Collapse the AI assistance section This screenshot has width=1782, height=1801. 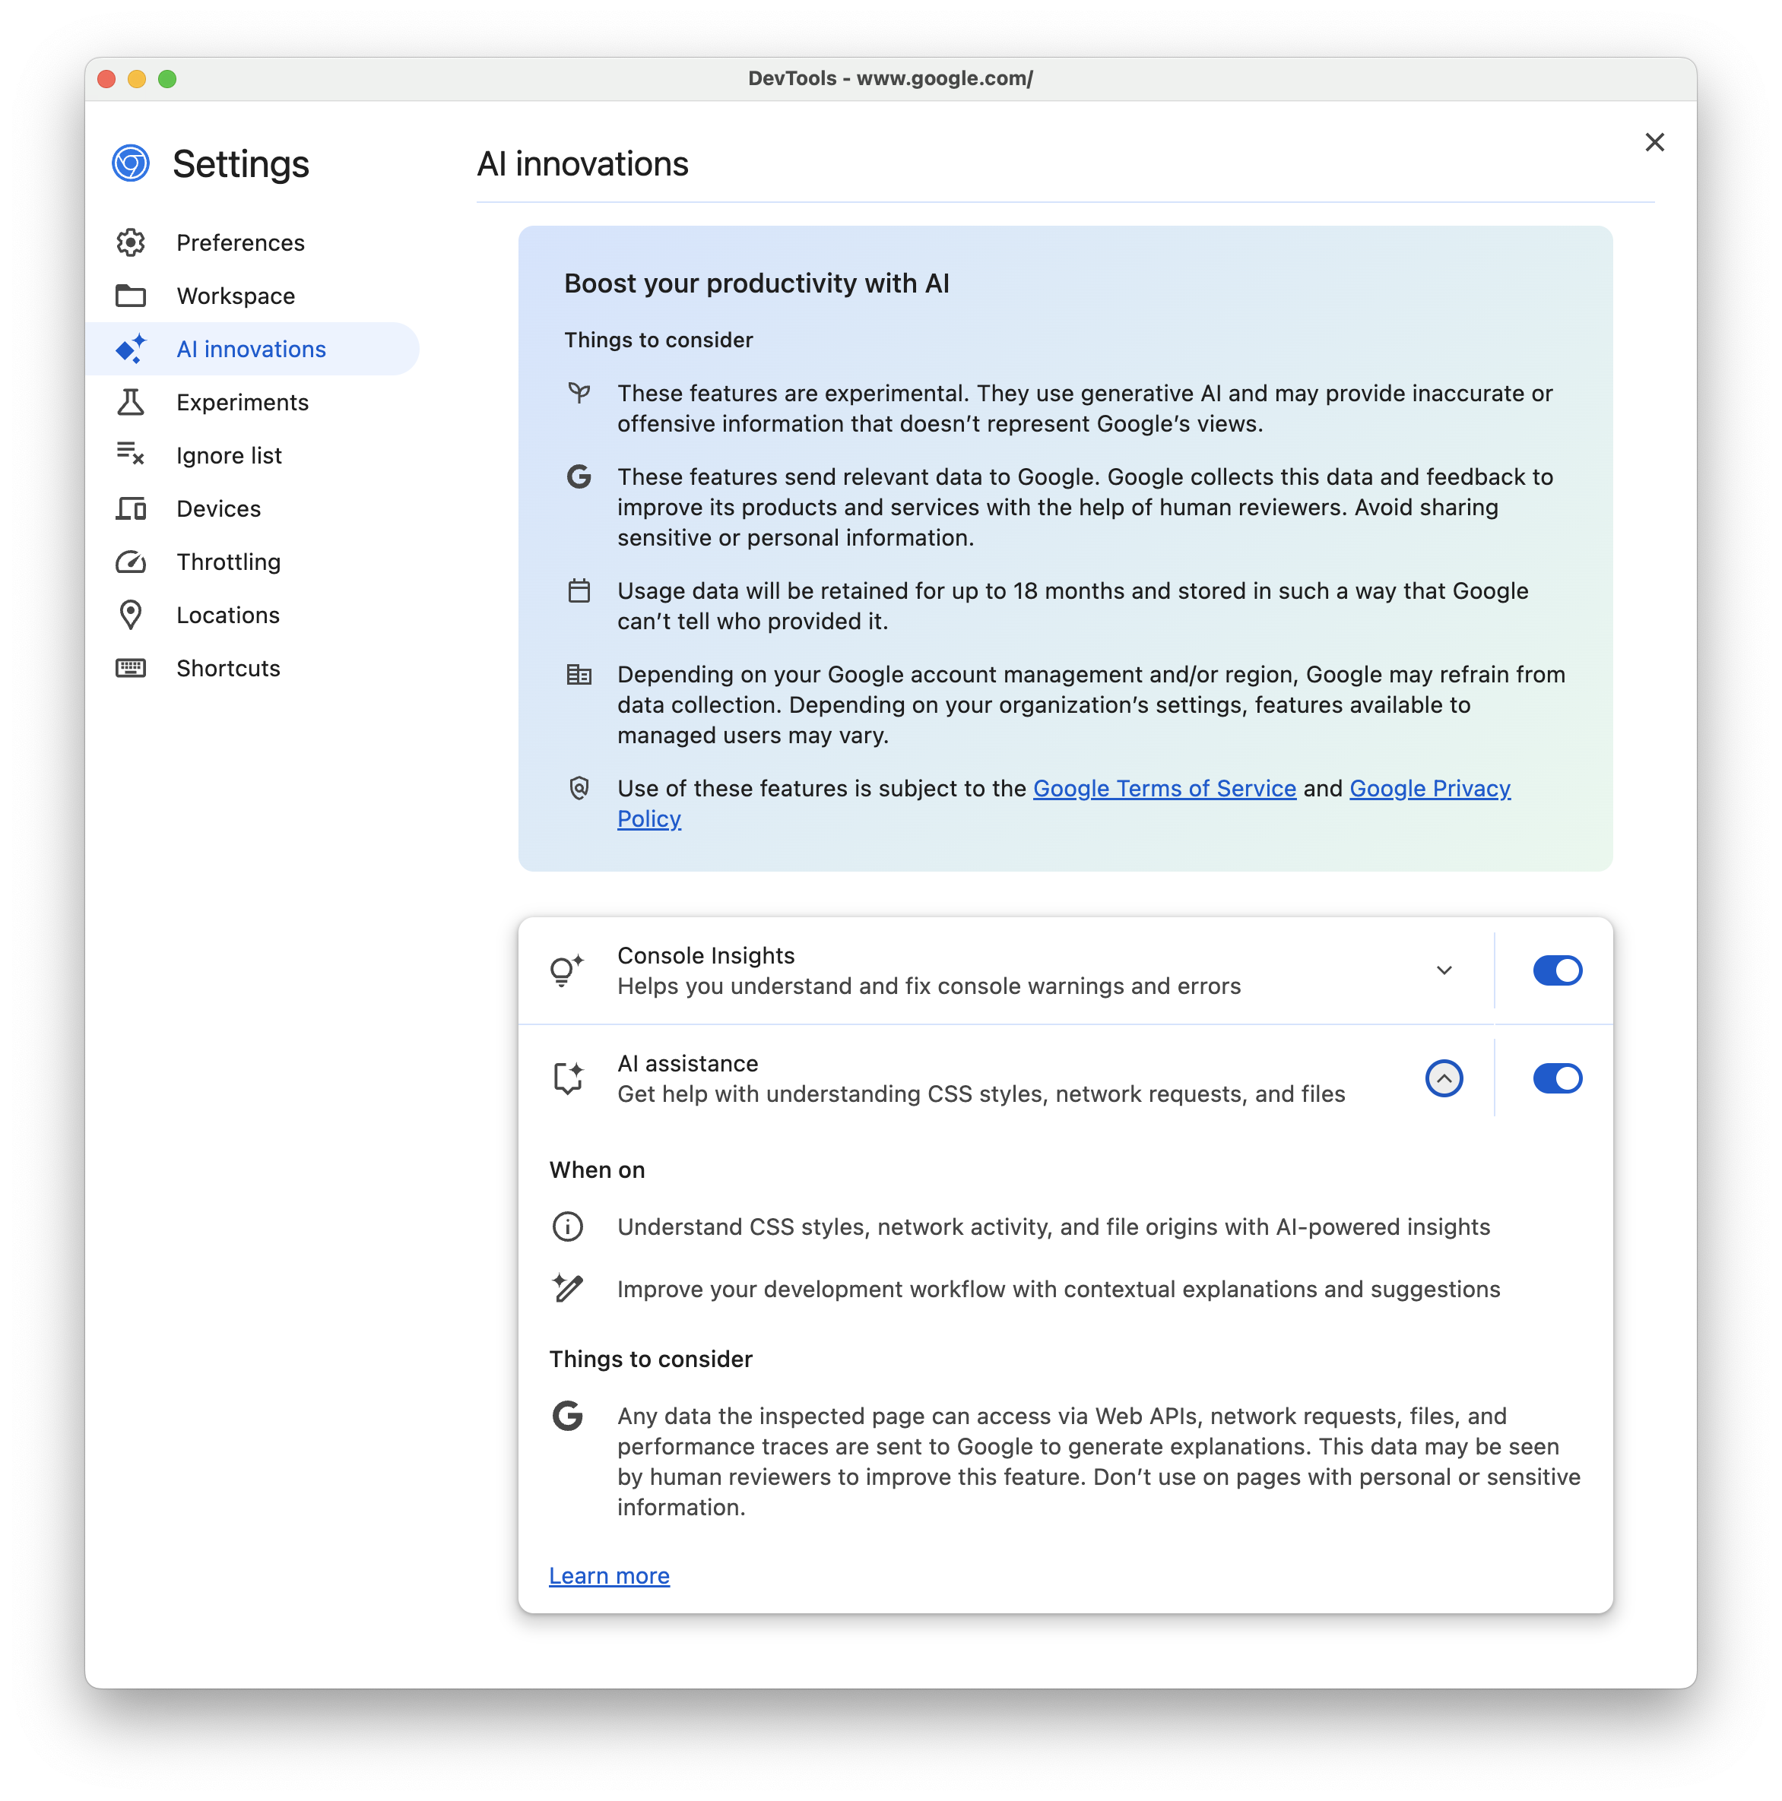pos(1443,1077)
